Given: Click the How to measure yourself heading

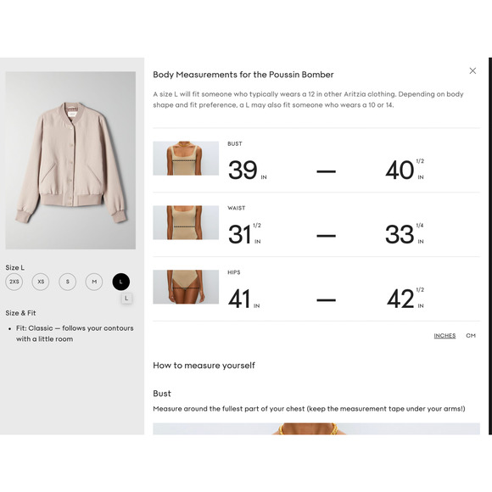Looking at the screenshot, I should tap(204, 366).
